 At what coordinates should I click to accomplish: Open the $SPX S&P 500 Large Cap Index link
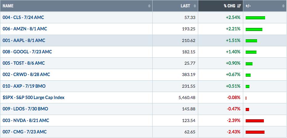click(34, 98)
